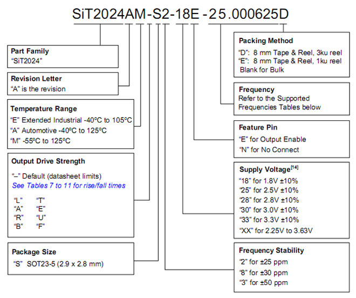This screenshot has height=298, width=356.
Task: Click the "SiT2024" part family value
Action: (27, 61)
